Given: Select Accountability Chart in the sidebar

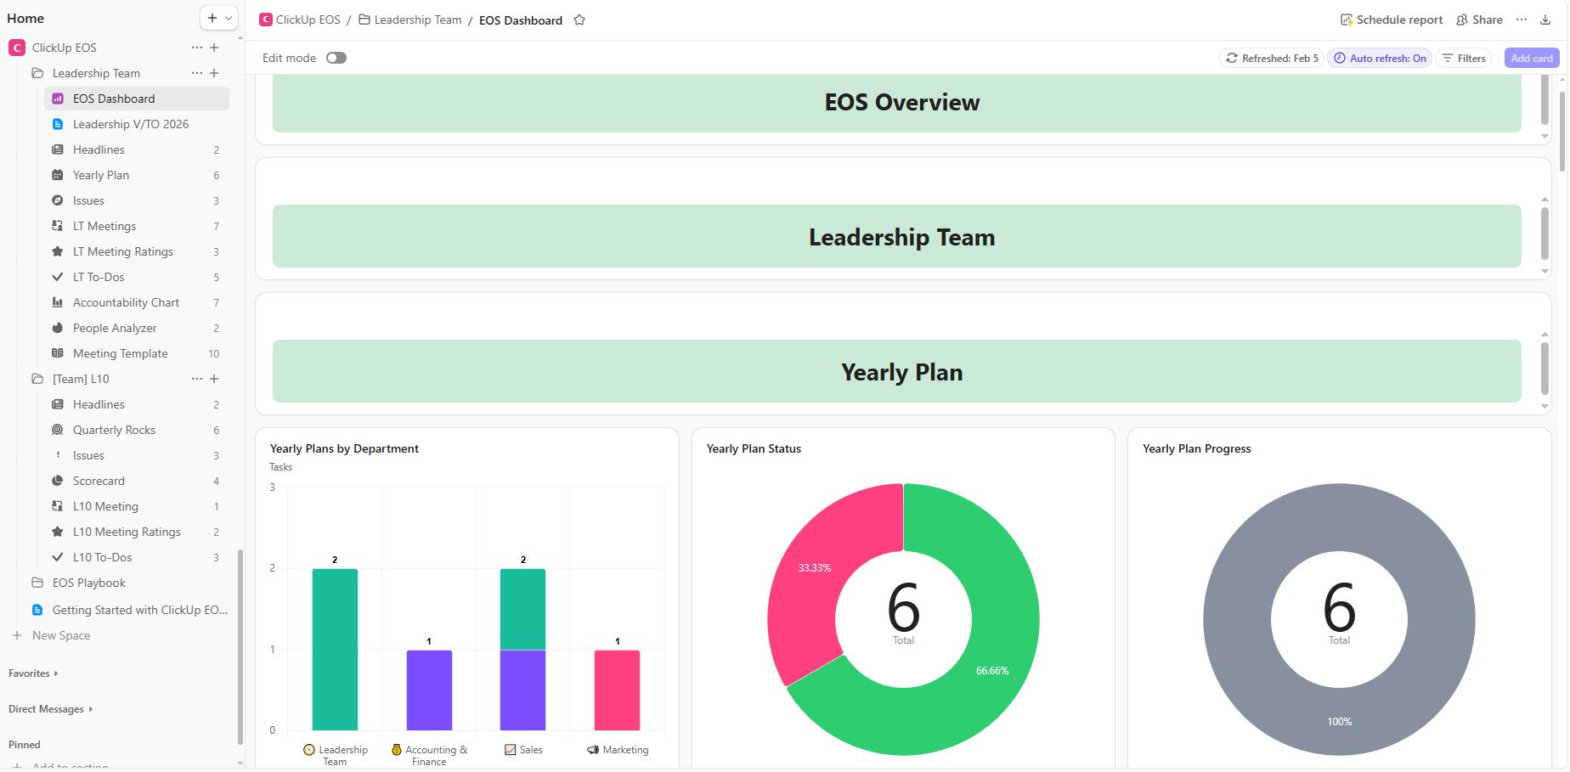Looking at the screenshot, I should [x=126, y=302].
